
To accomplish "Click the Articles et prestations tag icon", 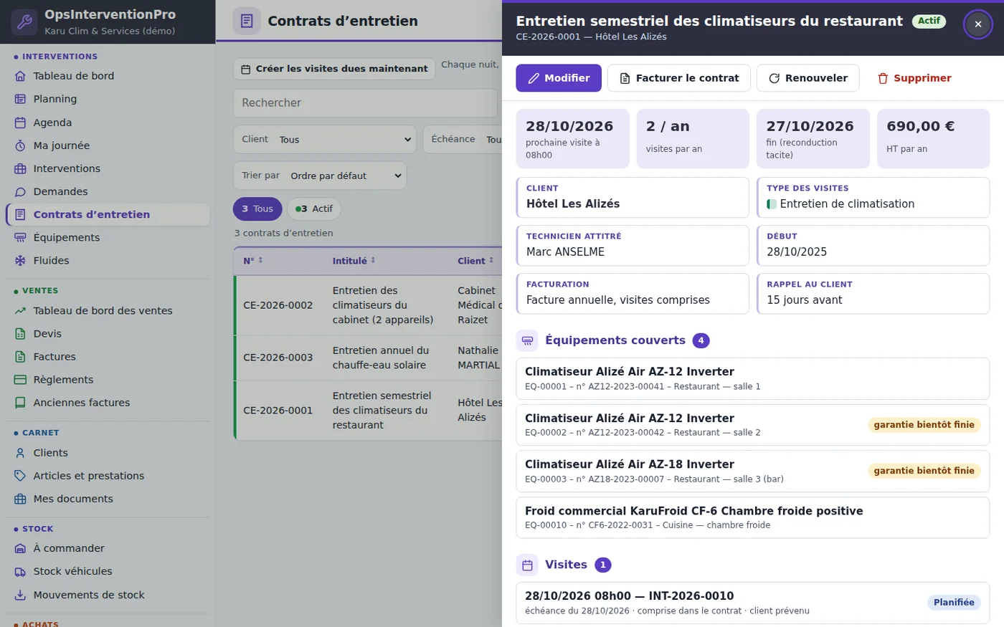I will [20, 476].
